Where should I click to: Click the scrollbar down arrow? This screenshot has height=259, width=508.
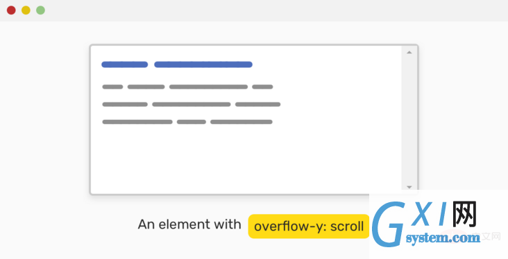coord(409,187)
